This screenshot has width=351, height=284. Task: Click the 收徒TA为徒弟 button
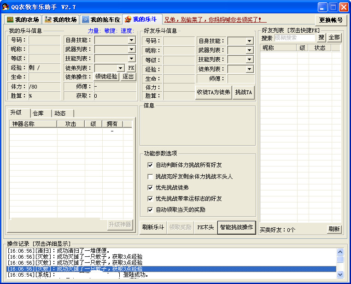pyautogui.click(x=213, y=92)
